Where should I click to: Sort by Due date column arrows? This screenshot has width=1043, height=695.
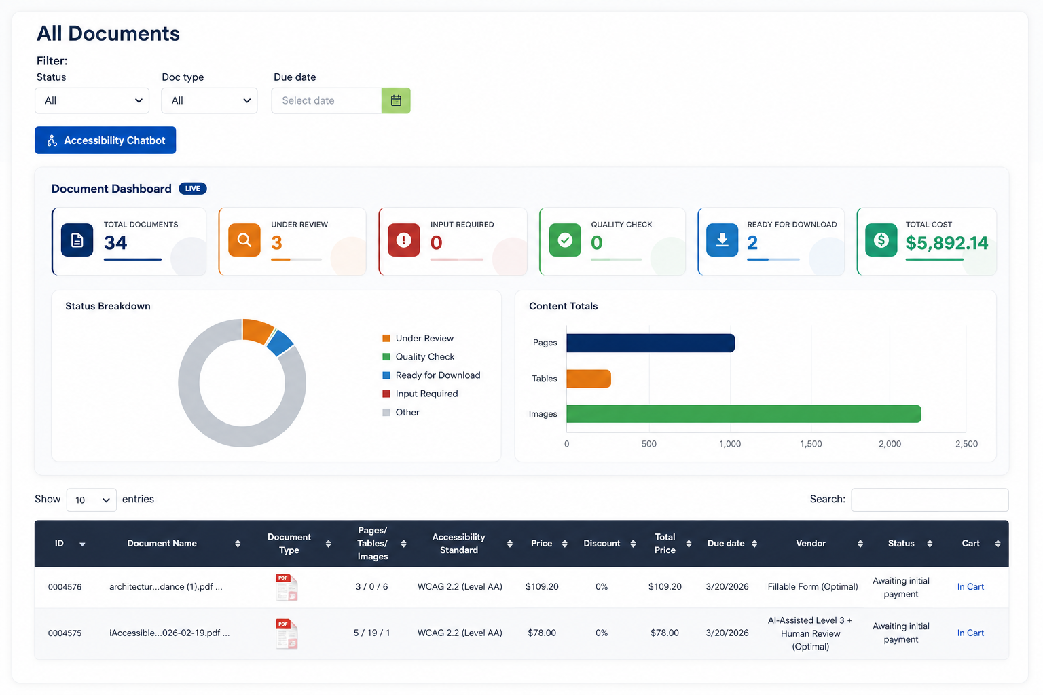tap(754, 544)
